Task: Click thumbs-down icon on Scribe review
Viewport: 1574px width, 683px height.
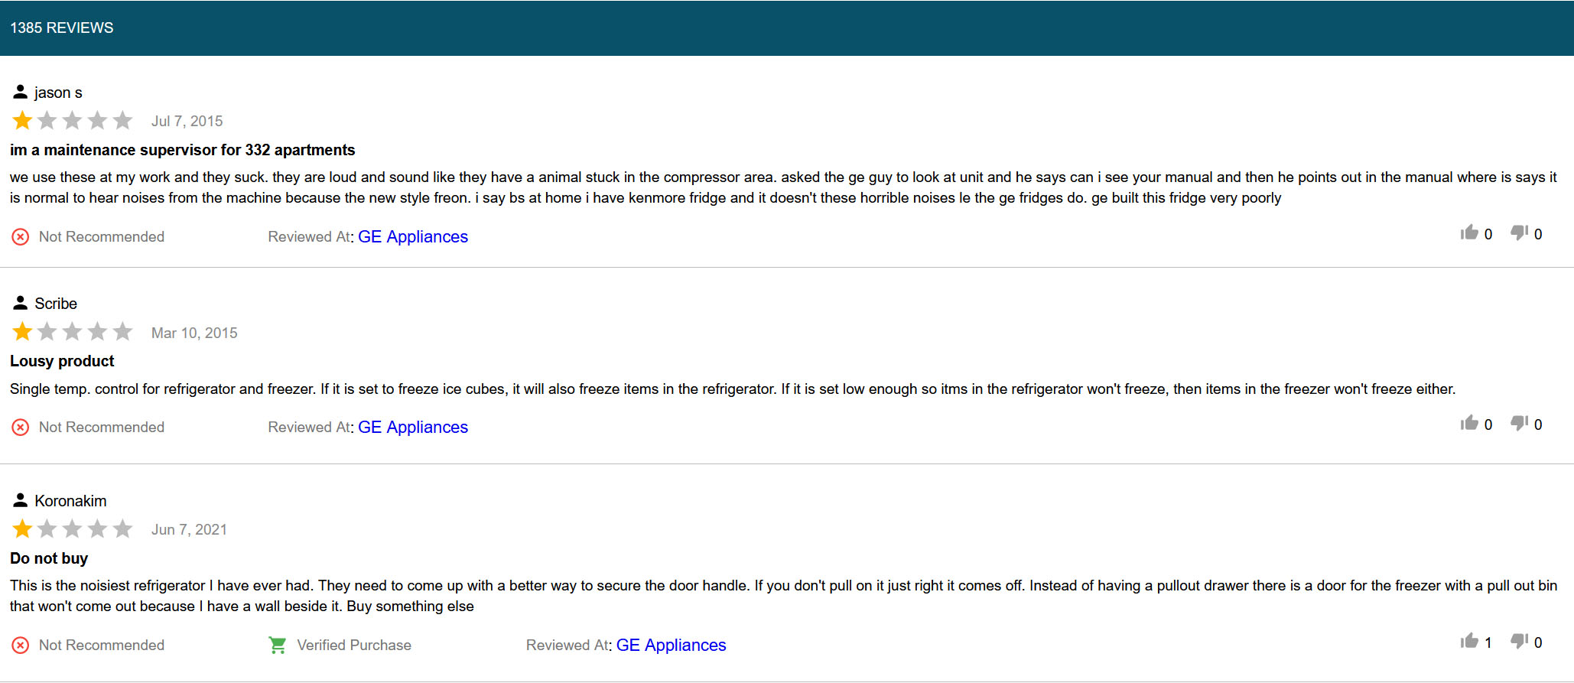Action: click(1519, 423)
